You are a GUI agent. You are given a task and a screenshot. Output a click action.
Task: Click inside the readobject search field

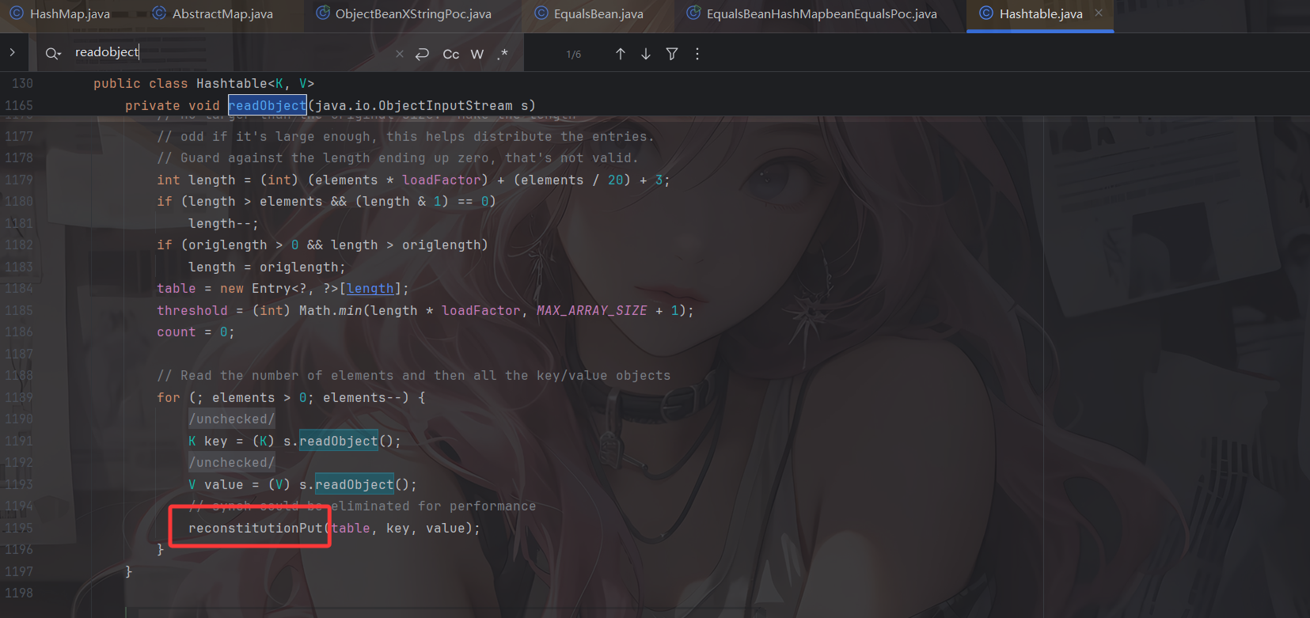[x=230, y=53]
